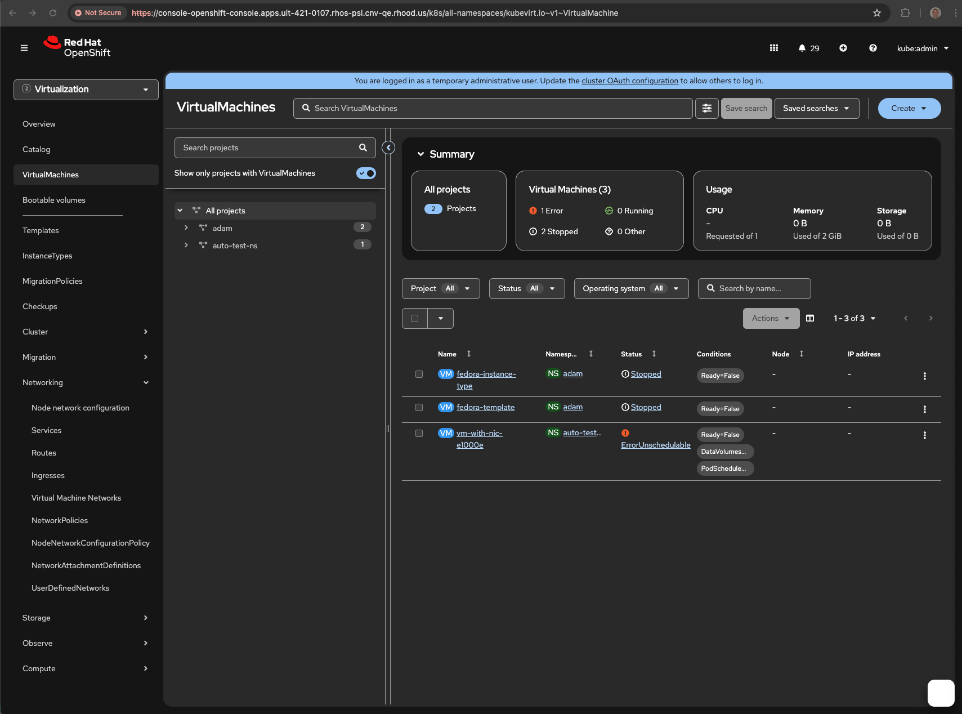Toggle the hamburger navigation menu
This screenshot has height=714, width=962.
point(24,48)
